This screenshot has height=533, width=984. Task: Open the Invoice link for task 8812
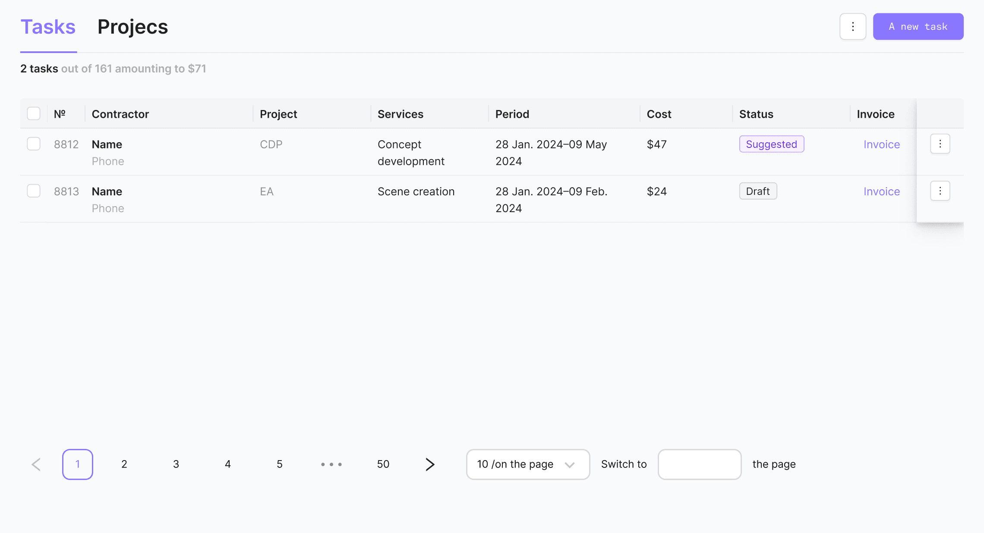[x=881, y=144]
